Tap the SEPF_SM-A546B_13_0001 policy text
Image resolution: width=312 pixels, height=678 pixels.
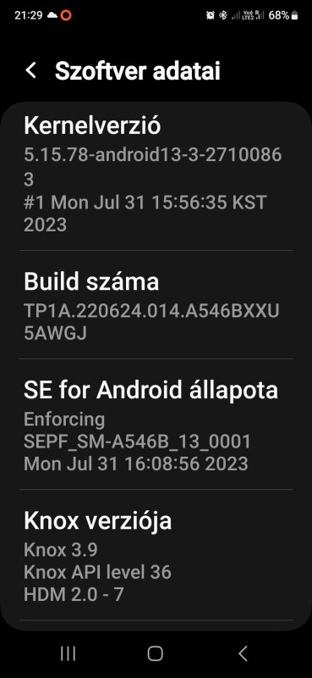[137, 442]
